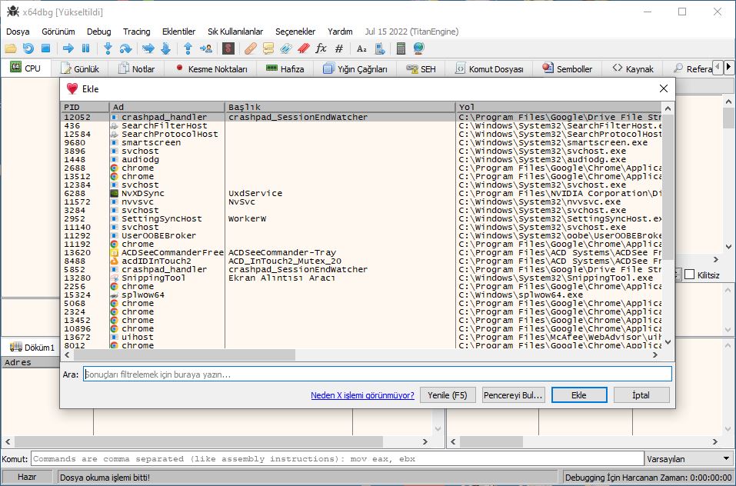The image size is (736, 486).
Task: Click the trace into dotted right arrow icon
Action: click(x=148, y=48)
